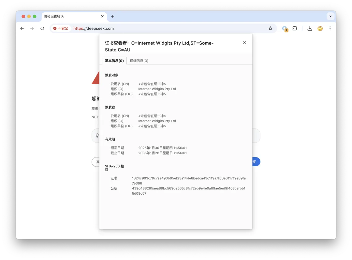
Task: Open the profile avatar menu
Action: pyautogui.click(x=320, y=28)
